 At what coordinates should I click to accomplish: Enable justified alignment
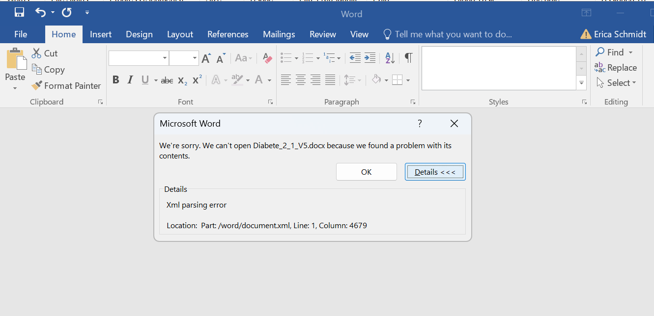coord(330,79)
